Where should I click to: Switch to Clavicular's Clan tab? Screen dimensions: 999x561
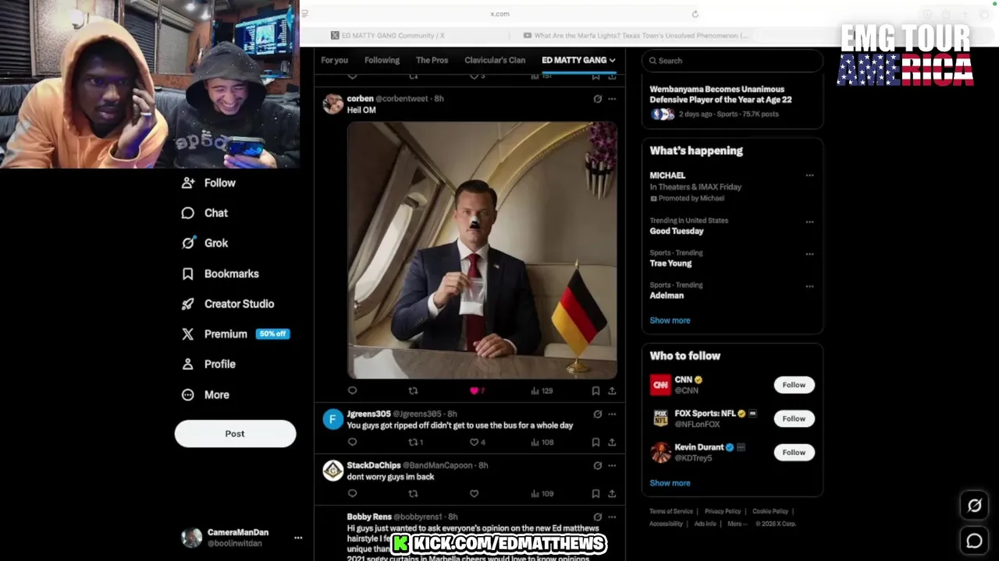point(495,60)
